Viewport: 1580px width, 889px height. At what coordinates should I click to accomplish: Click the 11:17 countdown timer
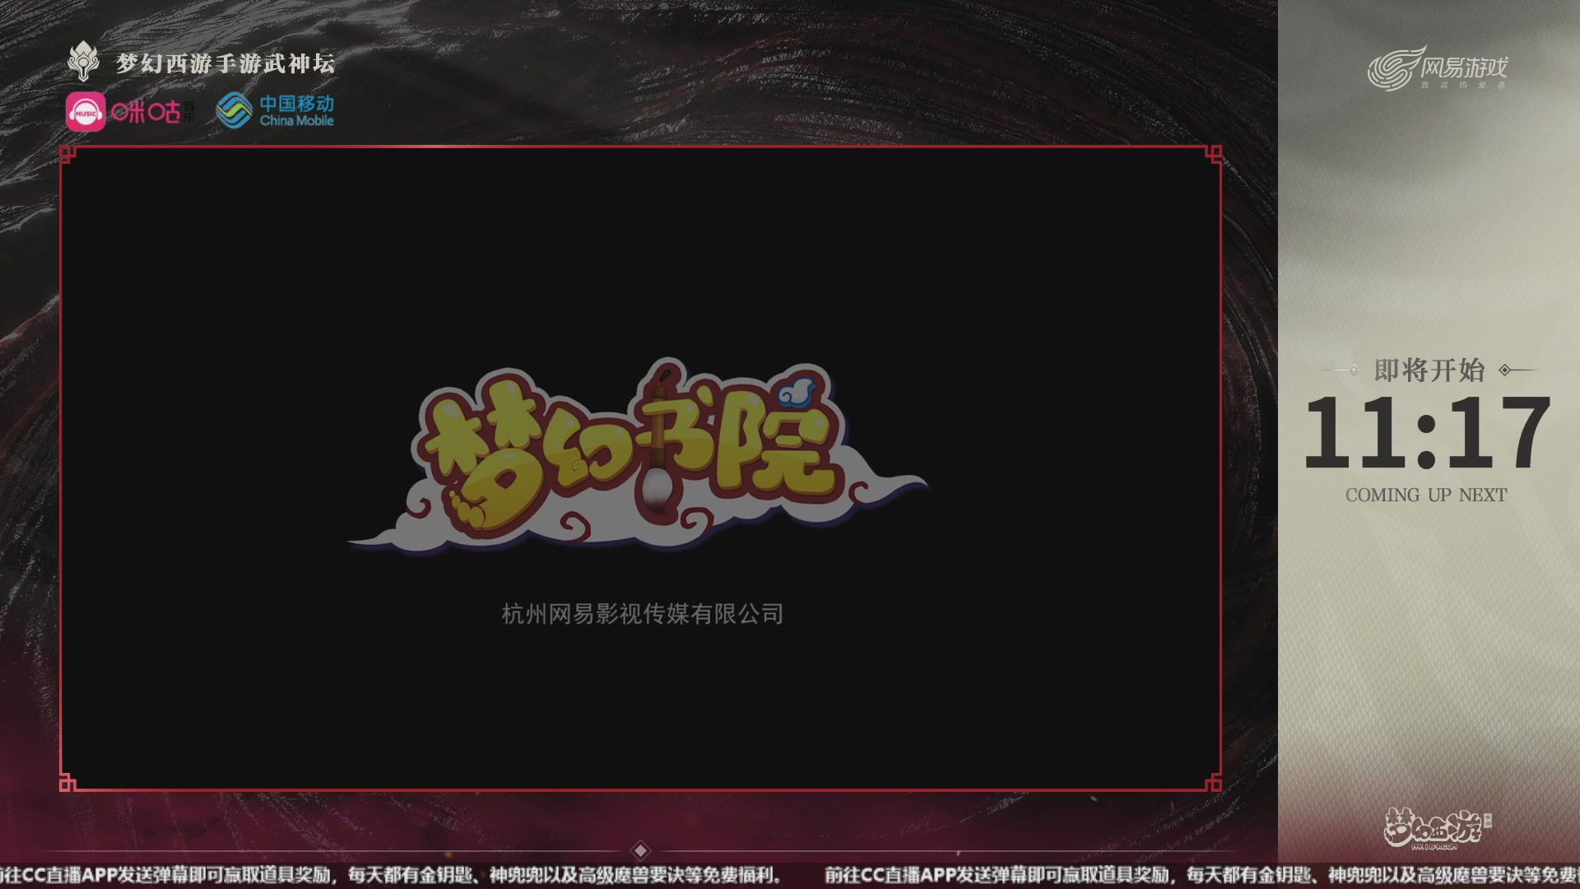pyautogui.click(x=1428, y=433)
